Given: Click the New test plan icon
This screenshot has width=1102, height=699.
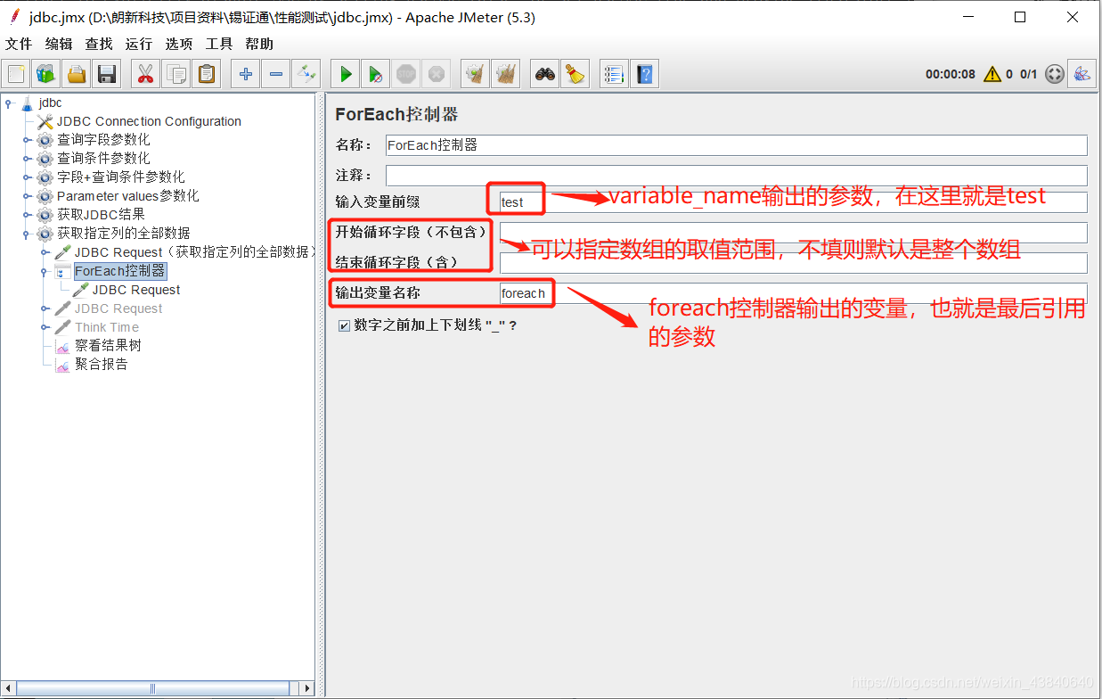Looking at the screenshot, I should point(17,74).
